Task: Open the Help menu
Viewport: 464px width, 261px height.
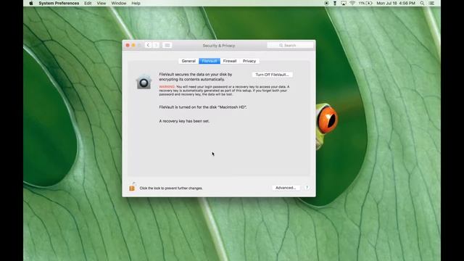Action: coord(136,3)
